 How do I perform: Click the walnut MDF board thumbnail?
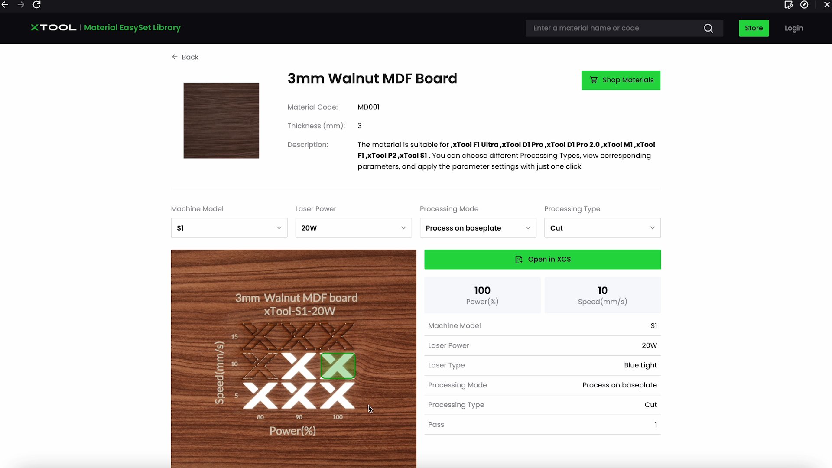point(221,120)
